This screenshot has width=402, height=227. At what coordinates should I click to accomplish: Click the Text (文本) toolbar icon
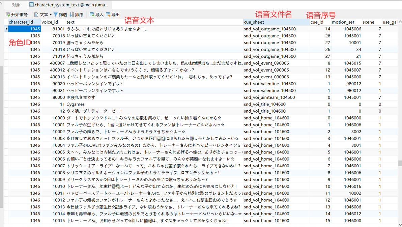pyautogui.click(x=36, y=15)
